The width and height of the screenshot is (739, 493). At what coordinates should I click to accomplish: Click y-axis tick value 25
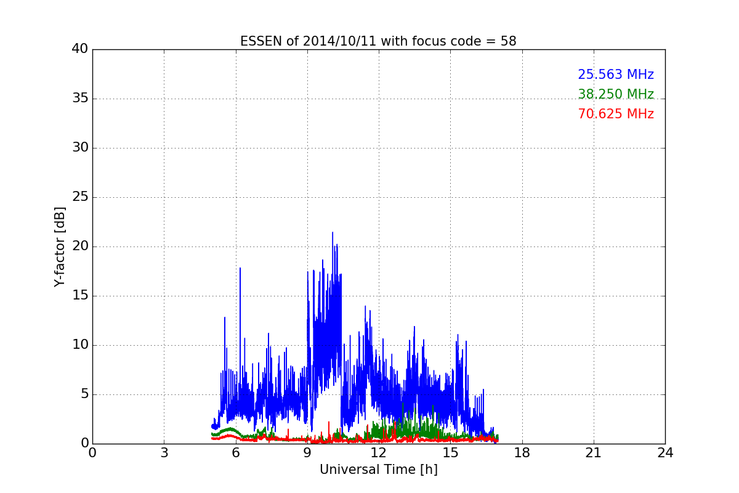[x=80, y=197]
